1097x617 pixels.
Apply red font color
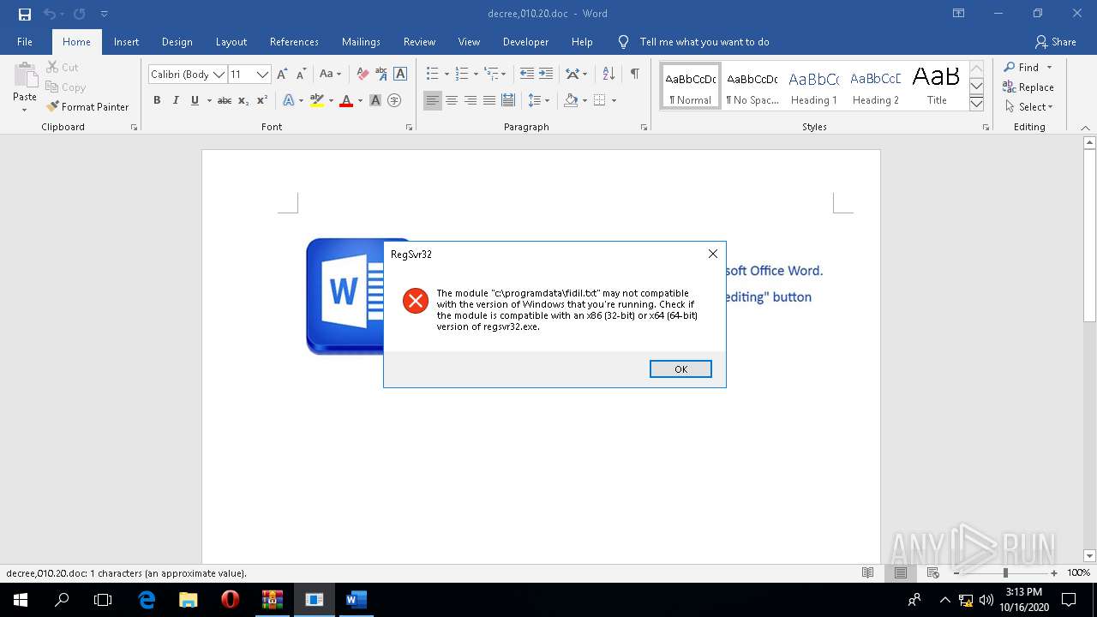(x=346, y=100)
